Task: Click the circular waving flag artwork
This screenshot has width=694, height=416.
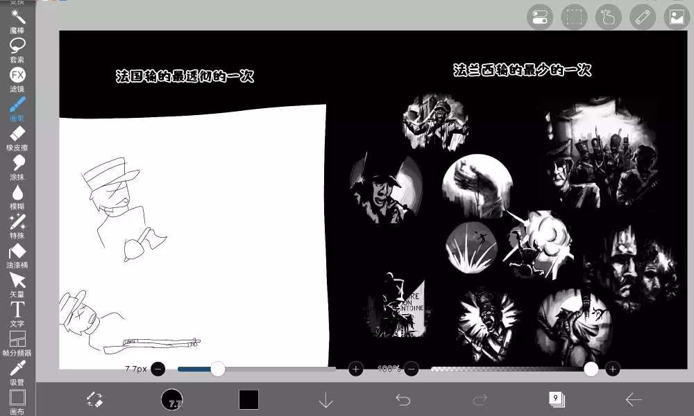Action: [x=477, y=186]
